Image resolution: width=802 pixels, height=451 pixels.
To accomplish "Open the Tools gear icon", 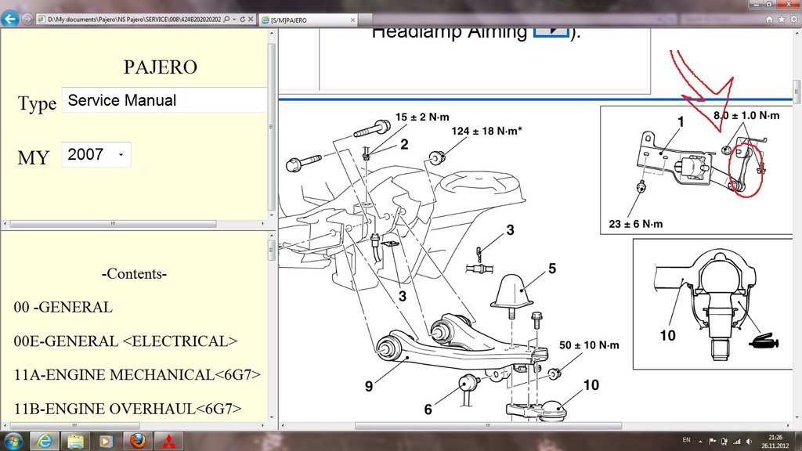I will [794, 20].
